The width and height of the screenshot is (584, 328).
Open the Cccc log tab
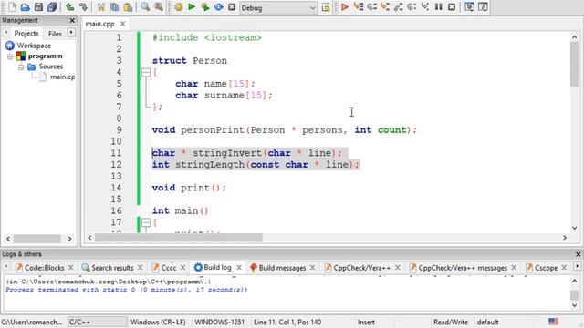[168, 268]
